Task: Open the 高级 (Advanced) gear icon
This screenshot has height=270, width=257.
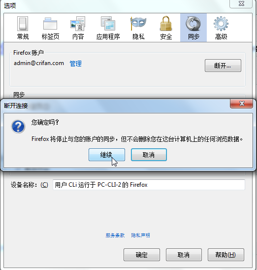Action: coord(221,28)
